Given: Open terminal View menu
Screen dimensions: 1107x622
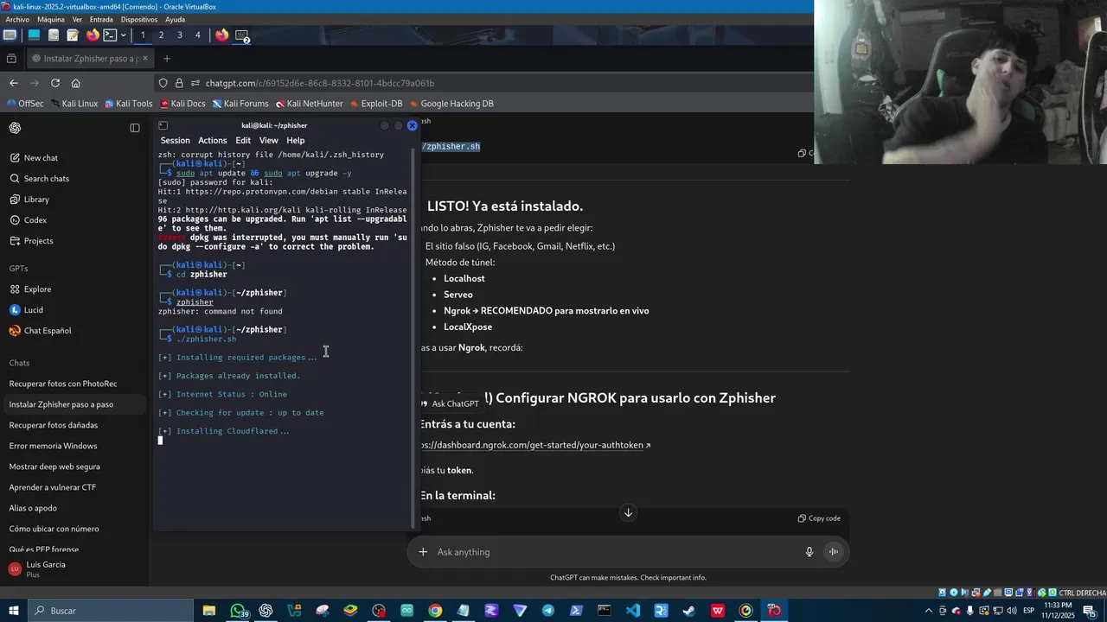Looking at the screenshot, I should point(269,141).
